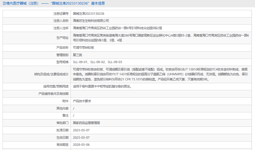Click the 产品名称 label
Viewport: 255px width, 150px height.
tap(62, 48)
